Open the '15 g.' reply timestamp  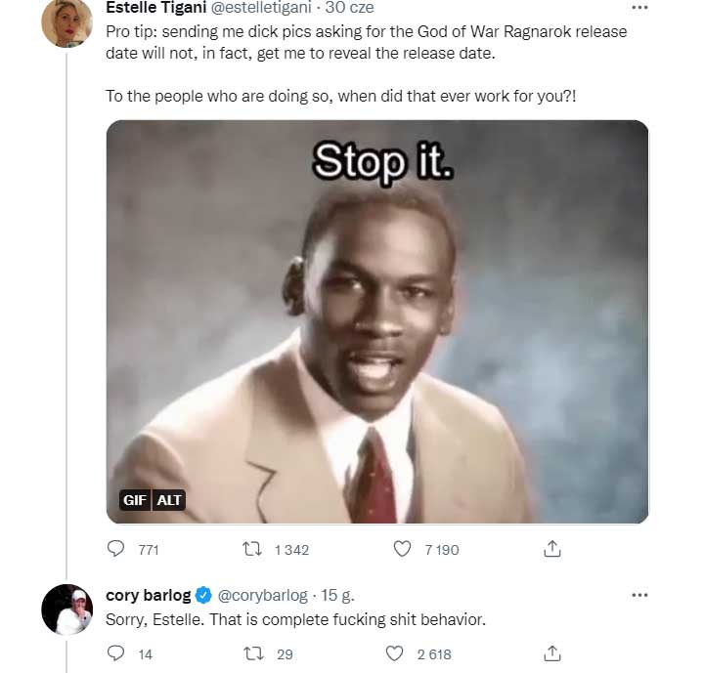pyautogui.click(x=338, y=595)
